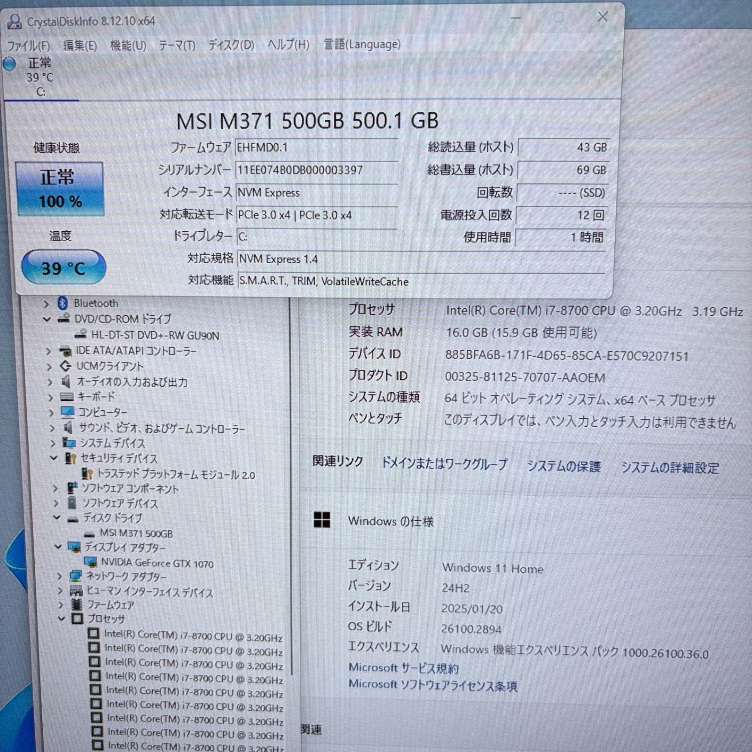This screenshot has height=752, width=752.
Task: Select トラステッド プラットフォーム モジュール 2.0 device
Action: point(176,474)
